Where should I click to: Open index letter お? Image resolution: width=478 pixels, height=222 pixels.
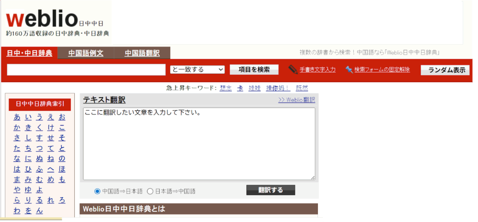point(62,117)
